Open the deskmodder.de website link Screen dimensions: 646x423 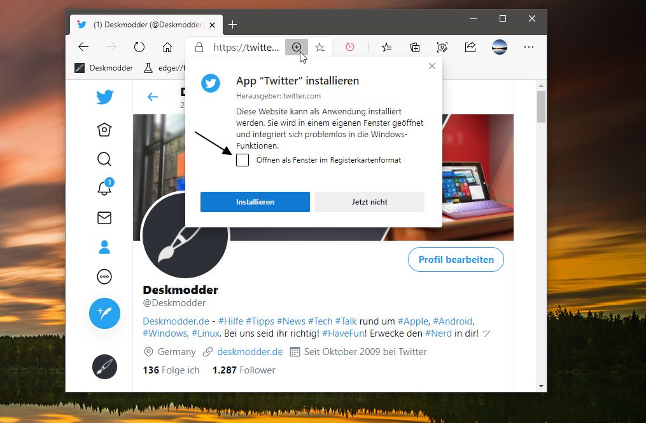(249, 352)
